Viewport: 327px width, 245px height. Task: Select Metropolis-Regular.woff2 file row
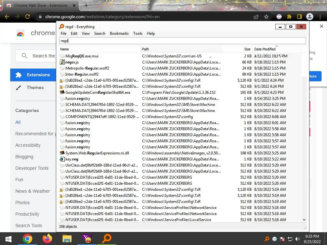(x=180, y=68)
